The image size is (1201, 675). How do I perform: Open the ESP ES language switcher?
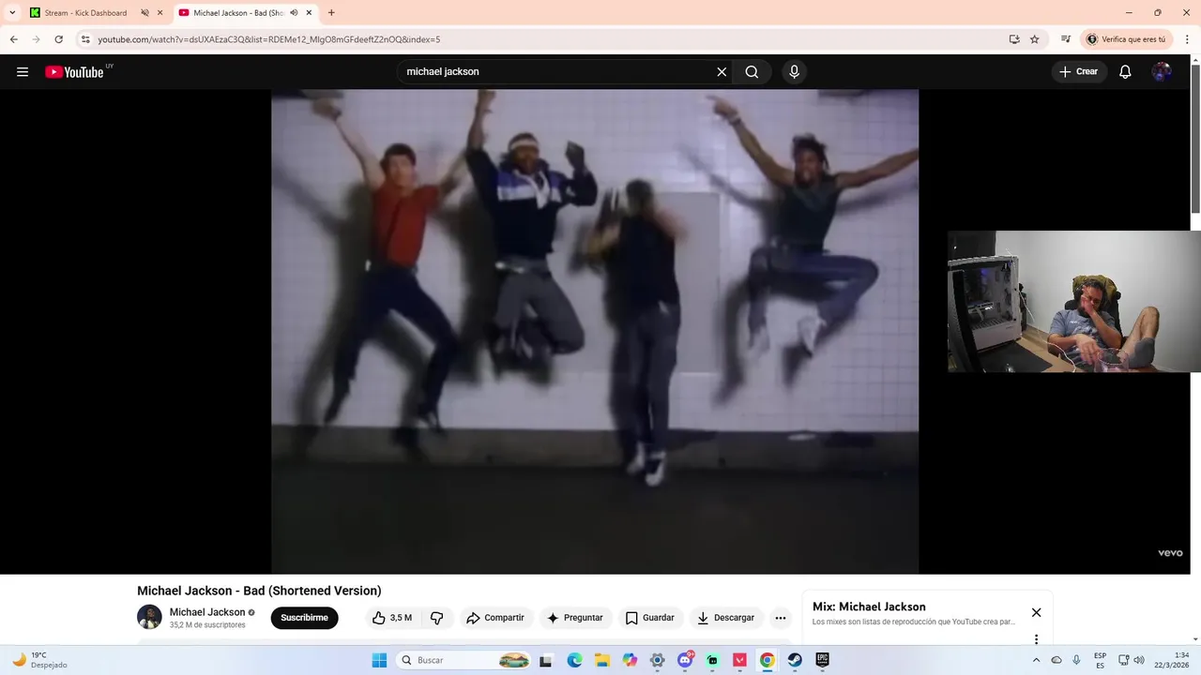(1100, 660)
